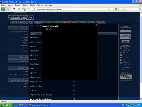
Task: Reload the page with the Refresh icon
Action: pyautogui.click(x=14, y=9)
